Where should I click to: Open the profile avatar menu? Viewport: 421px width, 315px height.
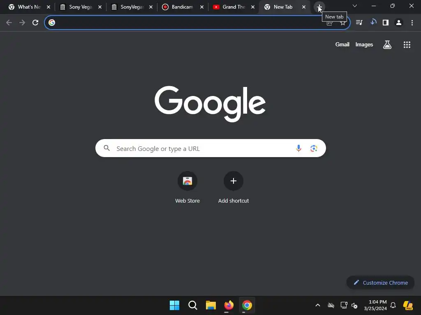(x=399, y=23)
